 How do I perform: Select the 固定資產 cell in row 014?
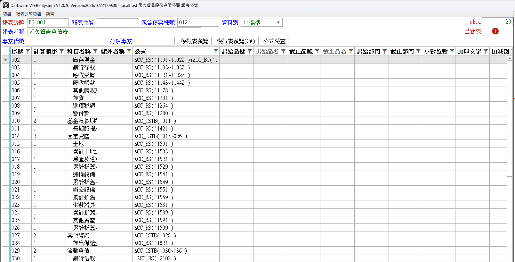click(x=82, y=136)
